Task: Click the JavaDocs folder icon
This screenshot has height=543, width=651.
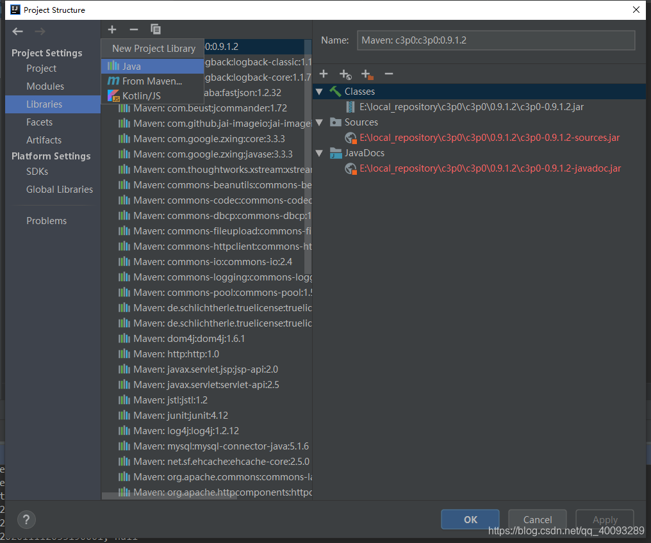Action: 336,153
